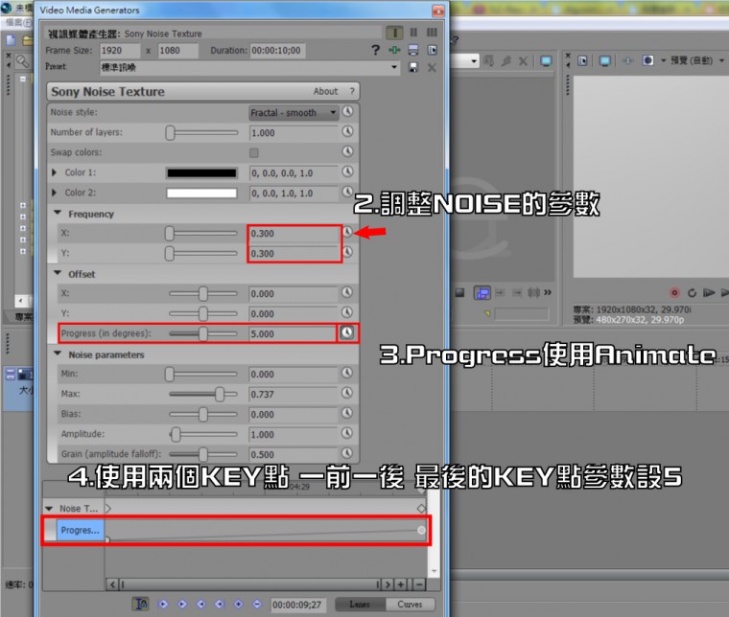The width and height of the screenshot is (729, 617).
Task: Toggle animate clock for Max parameter
Action: click(347, 393)
